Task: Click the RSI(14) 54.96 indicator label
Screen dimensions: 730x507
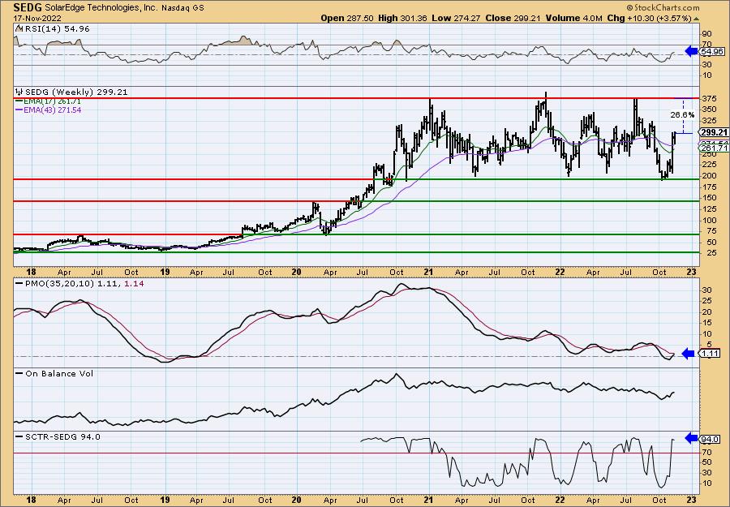Action: click(x=56, y=29)
